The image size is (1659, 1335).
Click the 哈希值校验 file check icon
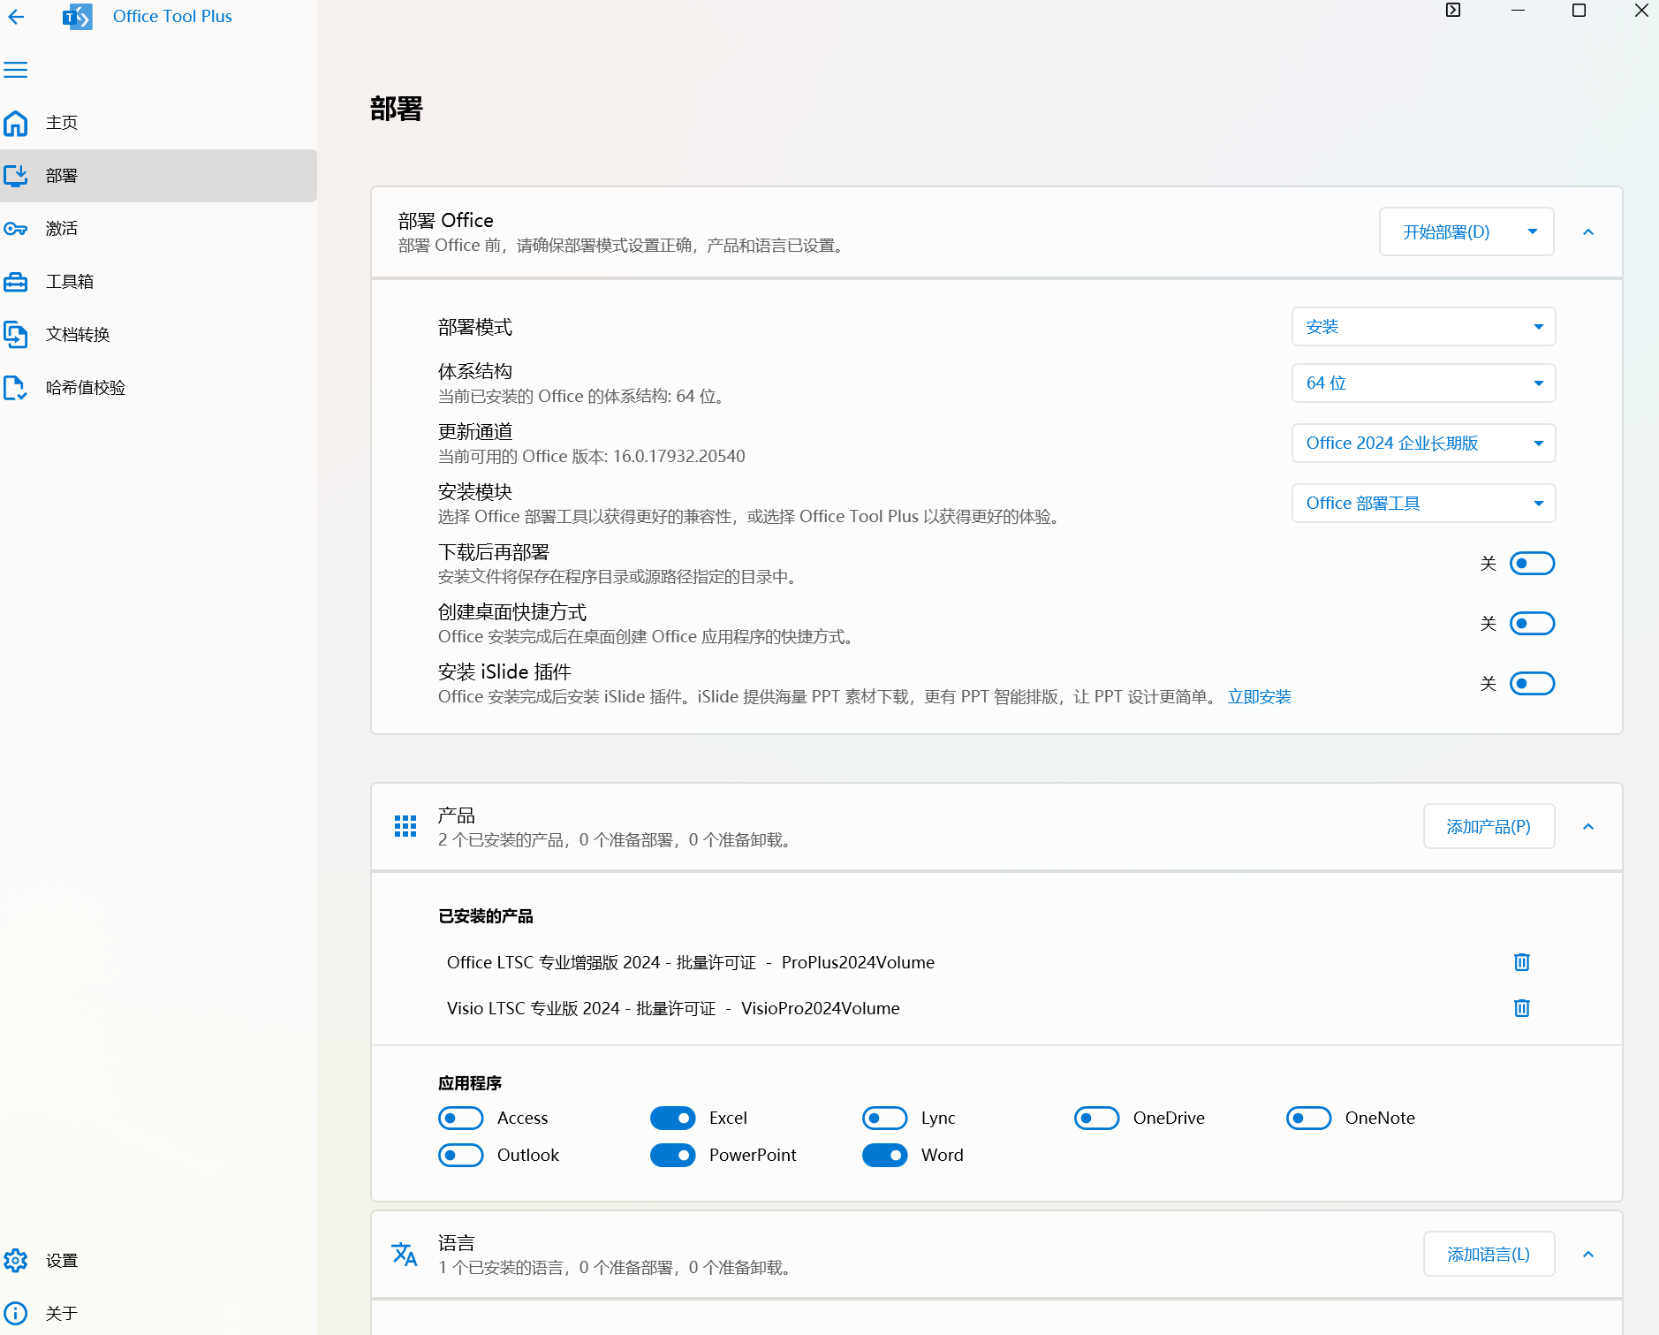pos(16,388)
